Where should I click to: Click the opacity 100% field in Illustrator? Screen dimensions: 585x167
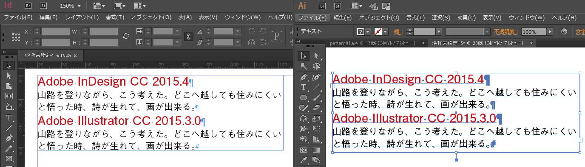coord(534,31)
